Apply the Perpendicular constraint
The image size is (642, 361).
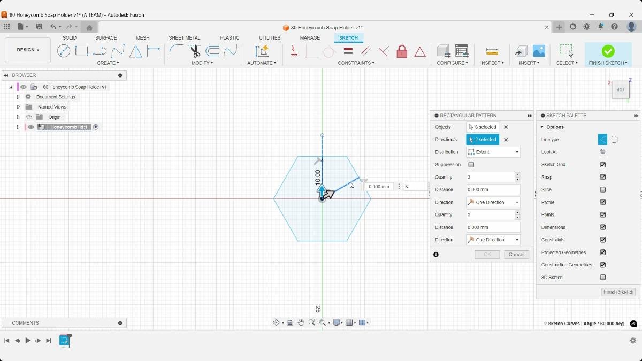[x=384, y=51]
